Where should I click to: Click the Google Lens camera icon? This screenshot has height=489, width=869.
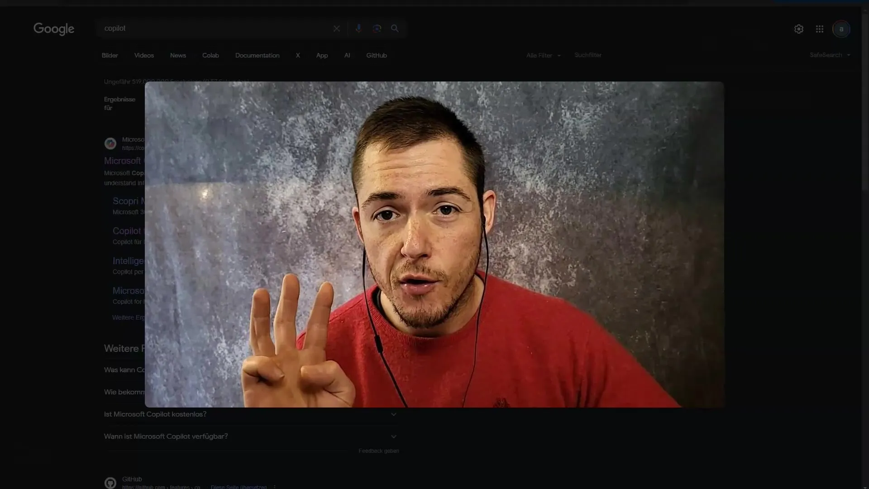tap(377, 28)
